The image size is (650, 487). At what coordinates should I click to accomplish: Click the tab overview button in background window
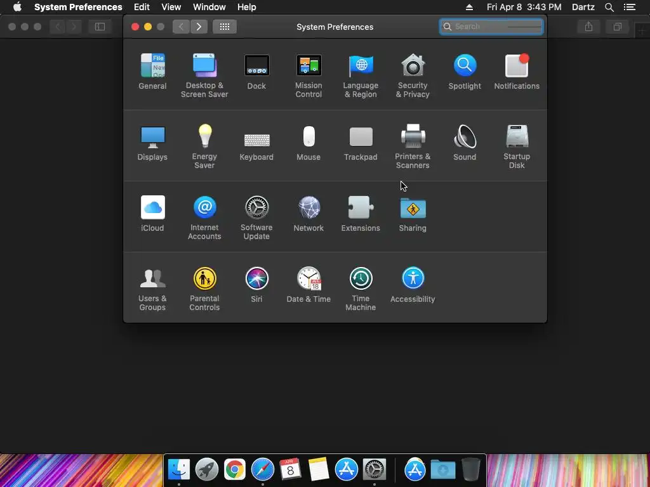[617, 27]
